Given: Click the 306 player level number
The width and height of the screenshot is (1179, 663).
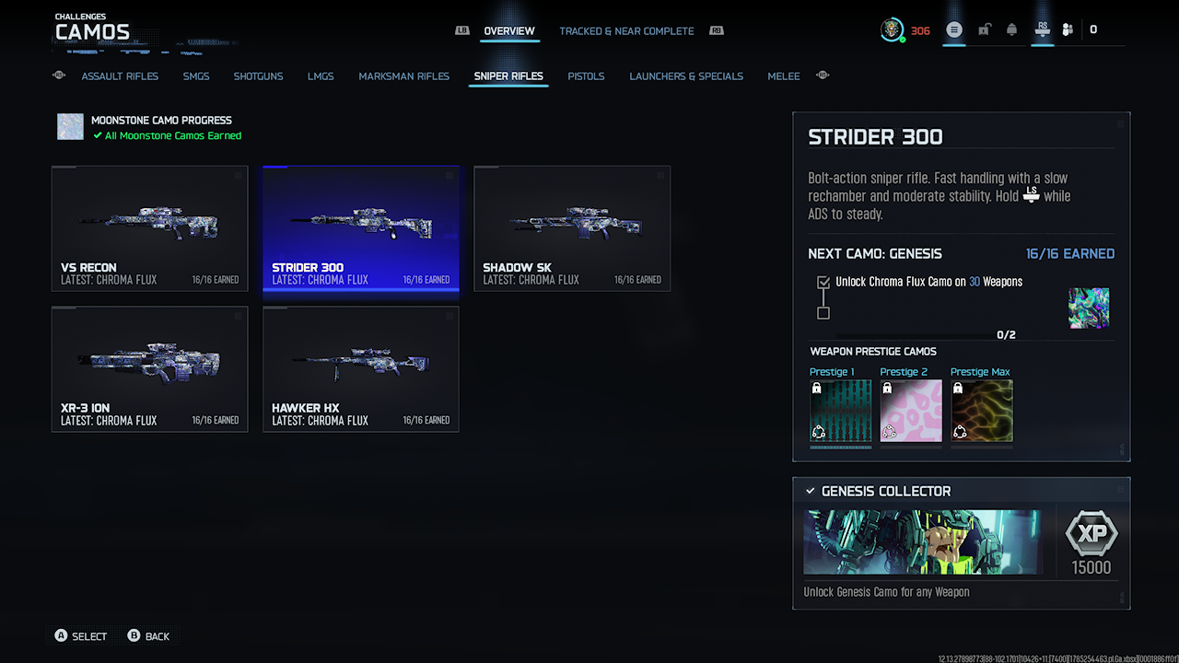Looking at the screenshot, I should pos(920,31).
